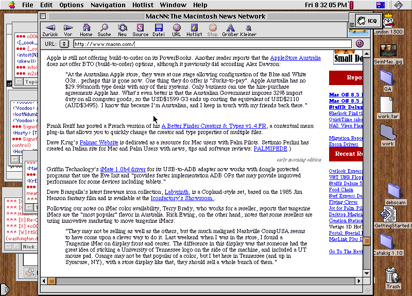The width and height of the screenshot is (412, 296).
Task: Open the Apple menu
Action: pos(12,5)
